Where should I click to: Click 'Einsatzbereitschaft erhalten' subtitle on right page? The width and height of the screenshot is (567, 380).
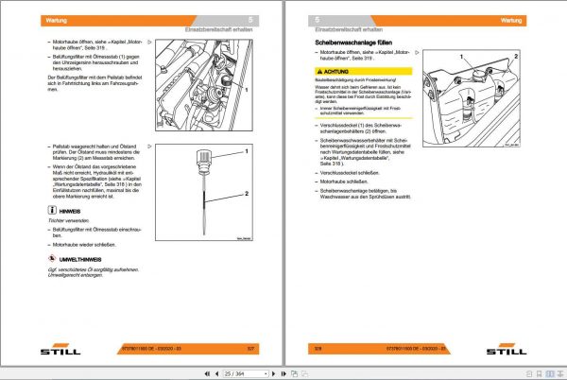click(349, 29)
